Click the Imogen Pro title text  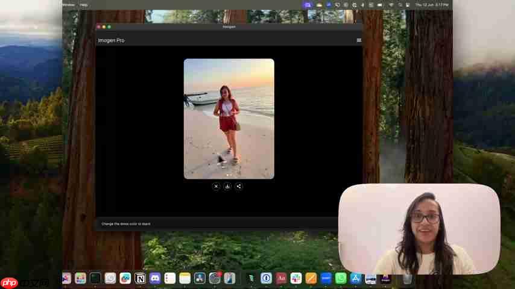pos(112,40)
